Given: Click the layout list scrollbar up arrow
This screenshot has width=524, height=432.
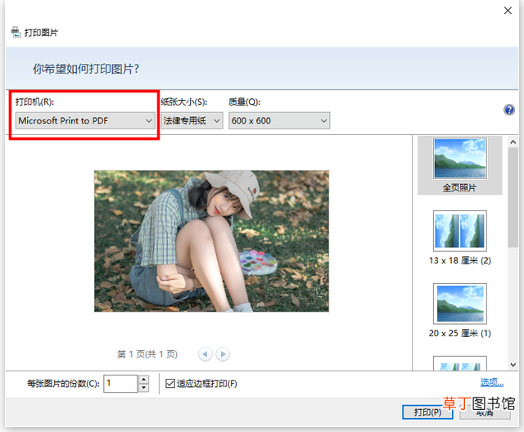Looking at the screenshot, I should pos(513,142).
